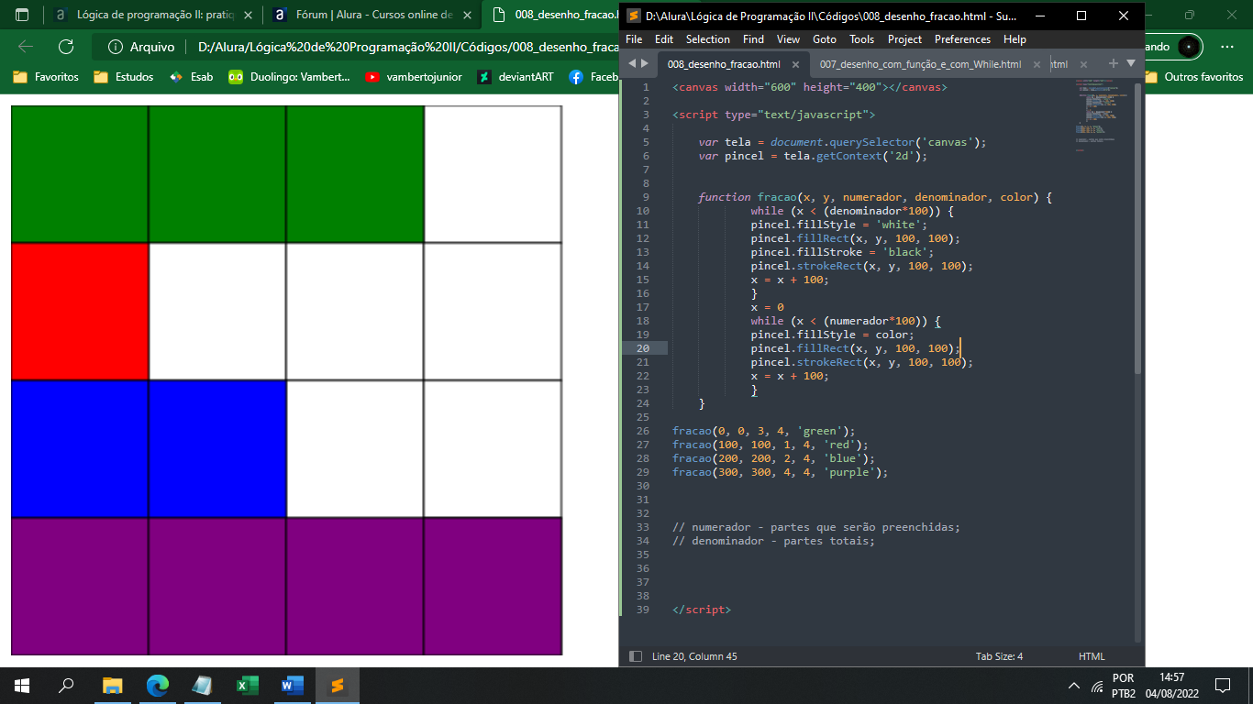The height and width of the screenshot is (704, 1253).
Task: Click the POR PTB2 language indicator
Action: (x=1124, y=686)
